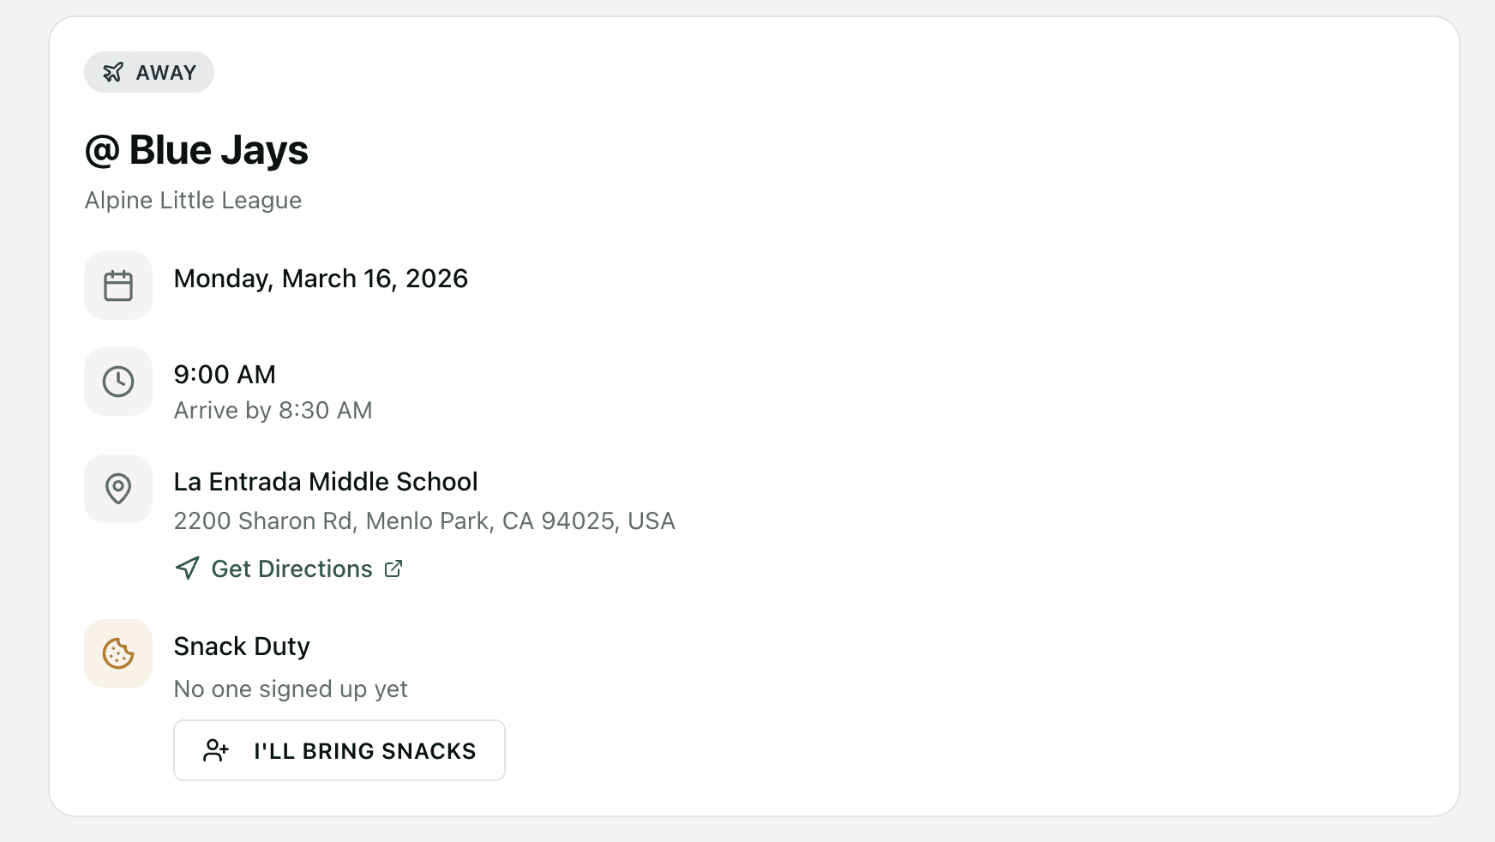Click the location pin icon for the venue
Viewport: 1495px width, 842px height.
click(117, 489)
